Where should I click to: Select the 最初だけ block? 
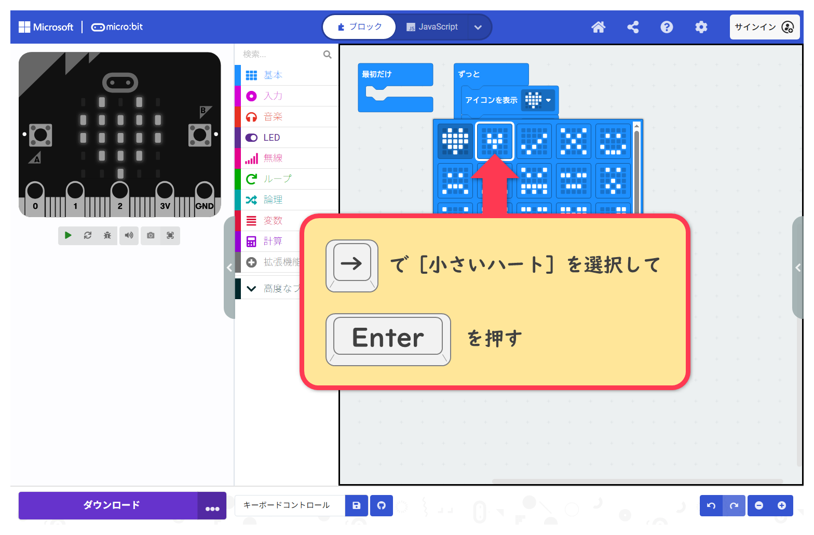pos(377,74)
